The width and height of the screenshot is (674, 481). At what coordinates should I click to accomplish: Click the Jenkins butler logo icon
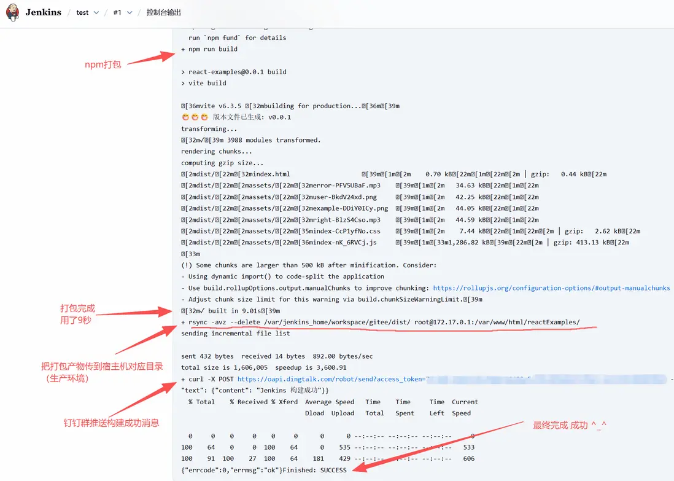[x=12, y=12]
